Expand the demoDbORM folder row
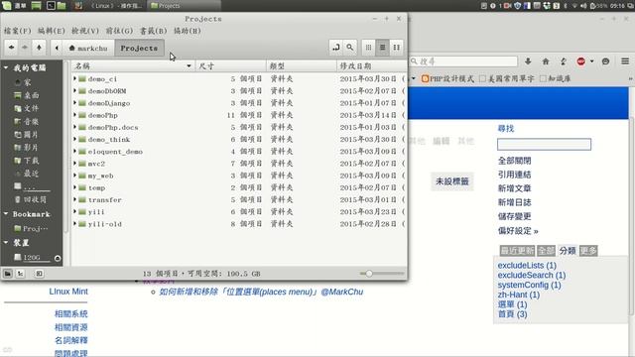 pos(75,90)
